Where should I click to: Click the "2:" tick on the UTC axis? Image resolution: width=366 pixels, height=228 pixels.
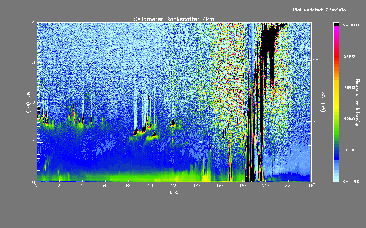pos(59,186)
